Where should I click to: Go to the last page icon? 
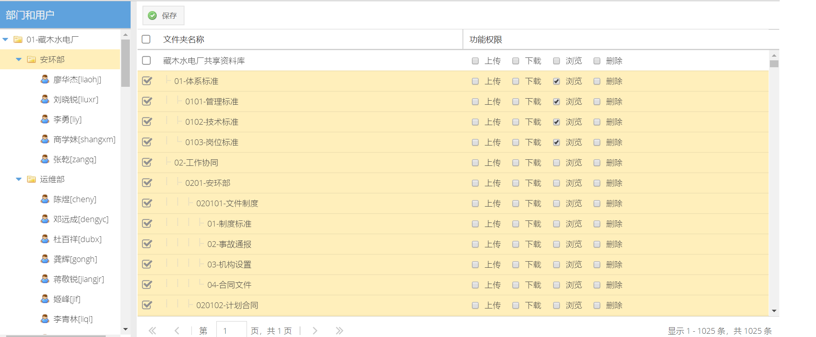coord(339,330)
